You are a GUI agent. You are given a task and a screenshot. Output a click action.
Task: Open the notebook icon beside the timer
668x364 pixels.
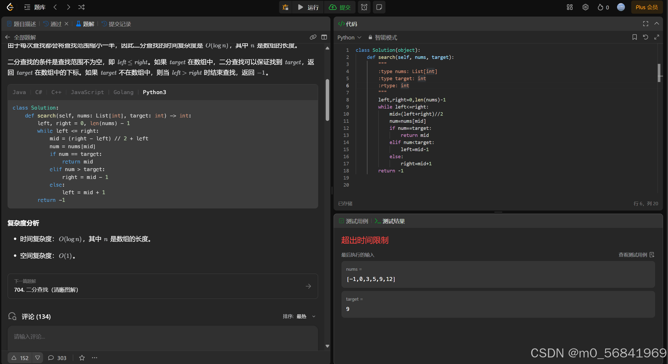click(x=379, y=7)
